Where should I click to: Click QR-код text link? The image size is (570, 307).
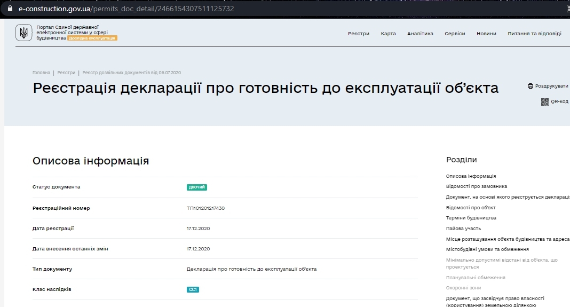pos(559,101)
